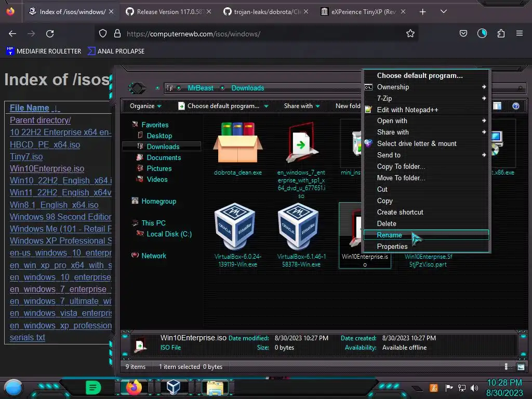Screen dimensions: 532x399
Task: Open the Start orb on the taskbar
Action: click(x=13, y=388)
